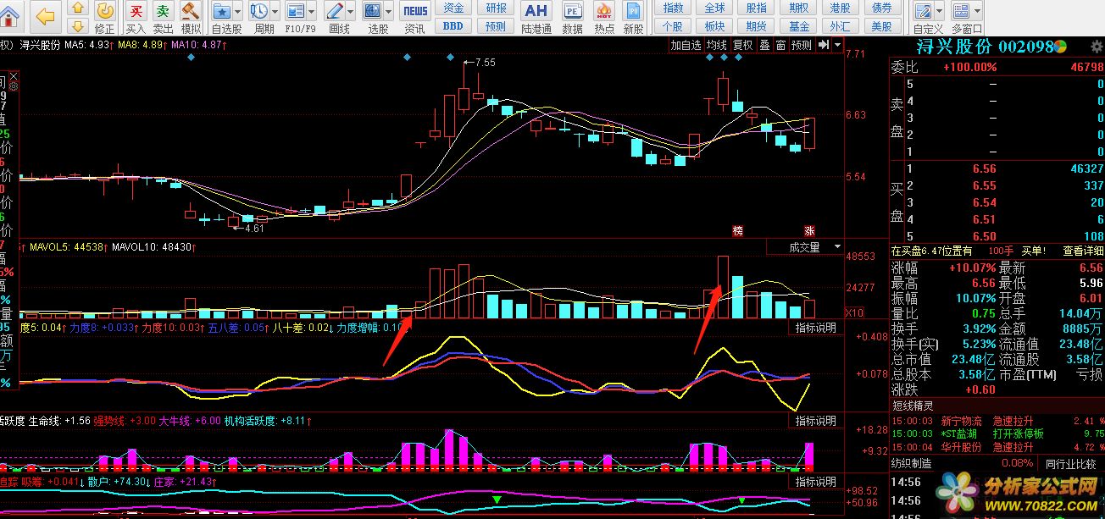Click 加自选 to add to watchlist
The height and width of the screenshot is (519, 1105).
click(686, 45)
